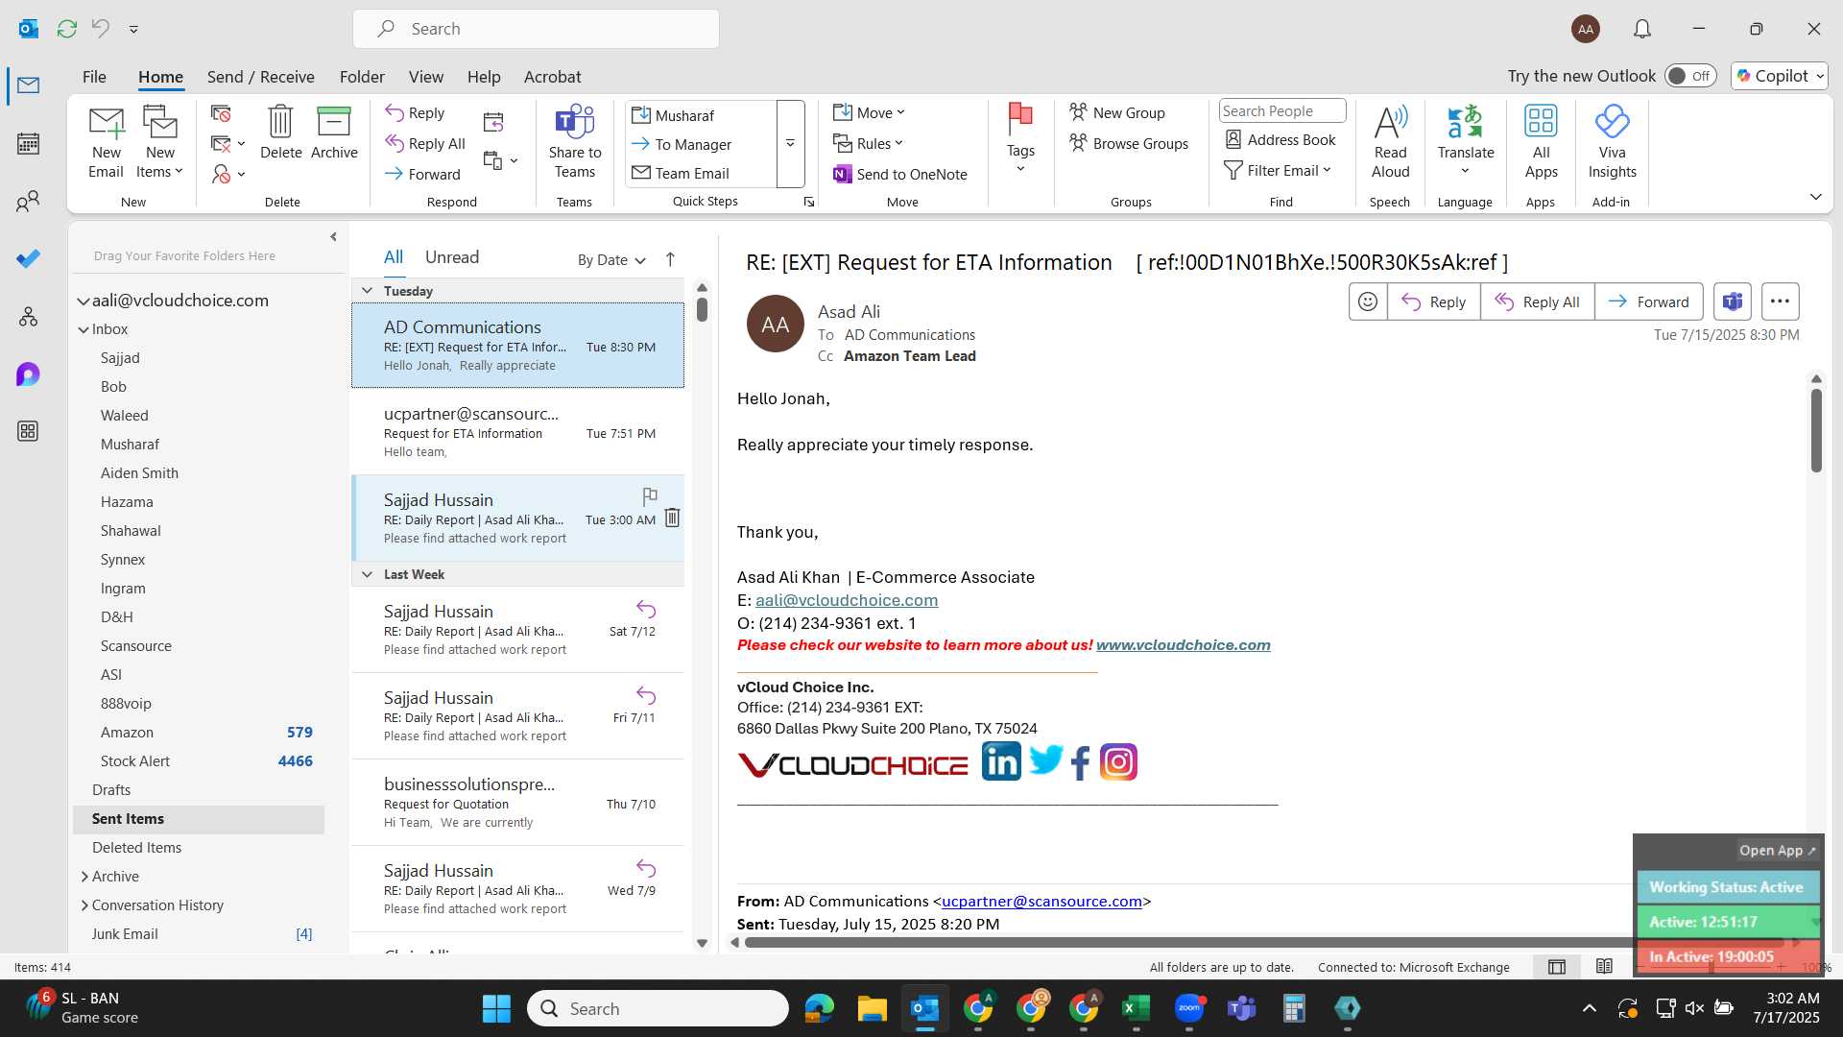Image resolution: width=1843 pixels, height=1037 pixels.
Task: Click the Read Aloud icon
Action: (1390, 142)
